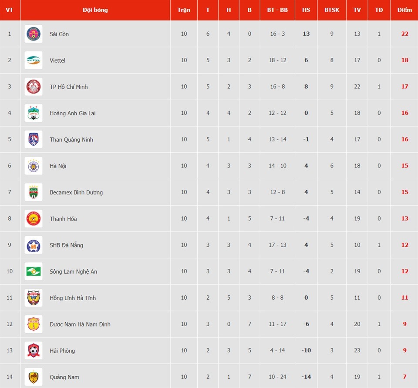
Task: Open the SHB Đà Nẵng logo
Action: click(x=34, y=245)
